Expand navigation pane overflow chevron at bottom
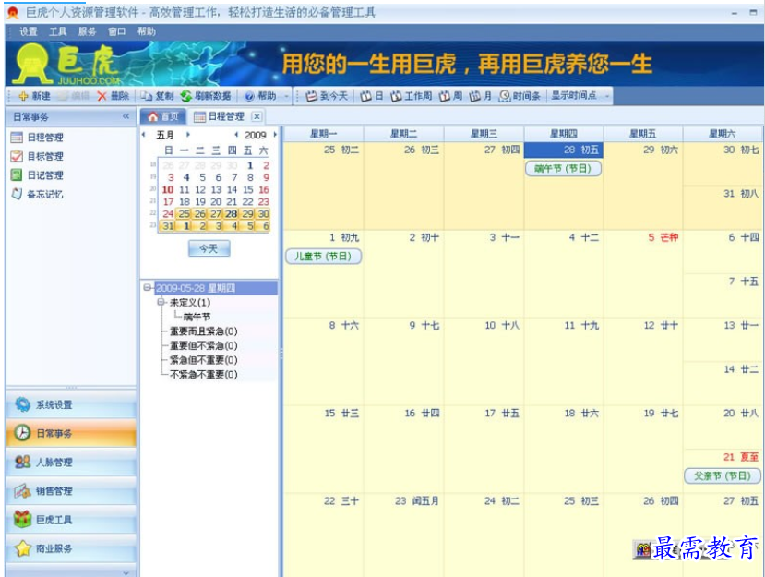 point(126,572)
